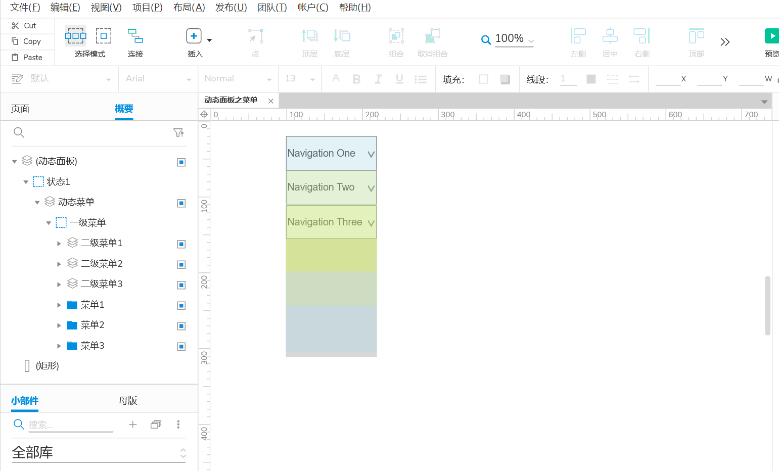
Task: Expand the 二级菜单1 tree node
Action: (x=59, y=244)
